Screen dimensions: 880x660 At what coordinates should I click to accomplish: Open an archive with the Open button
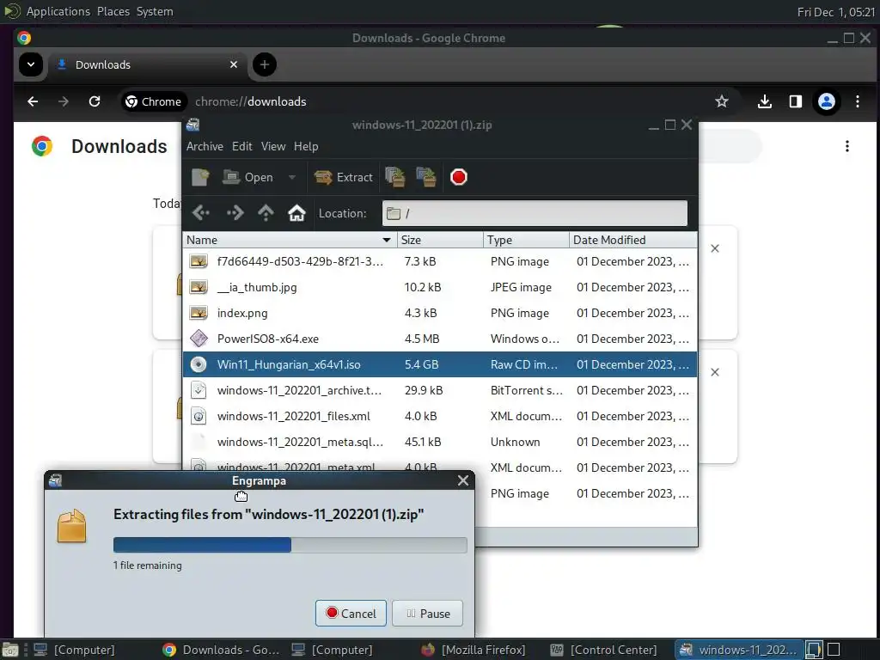tap(247, 177)
